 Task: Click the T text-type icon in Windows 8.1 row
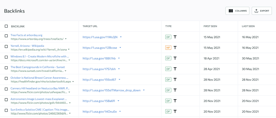(175, 58)
